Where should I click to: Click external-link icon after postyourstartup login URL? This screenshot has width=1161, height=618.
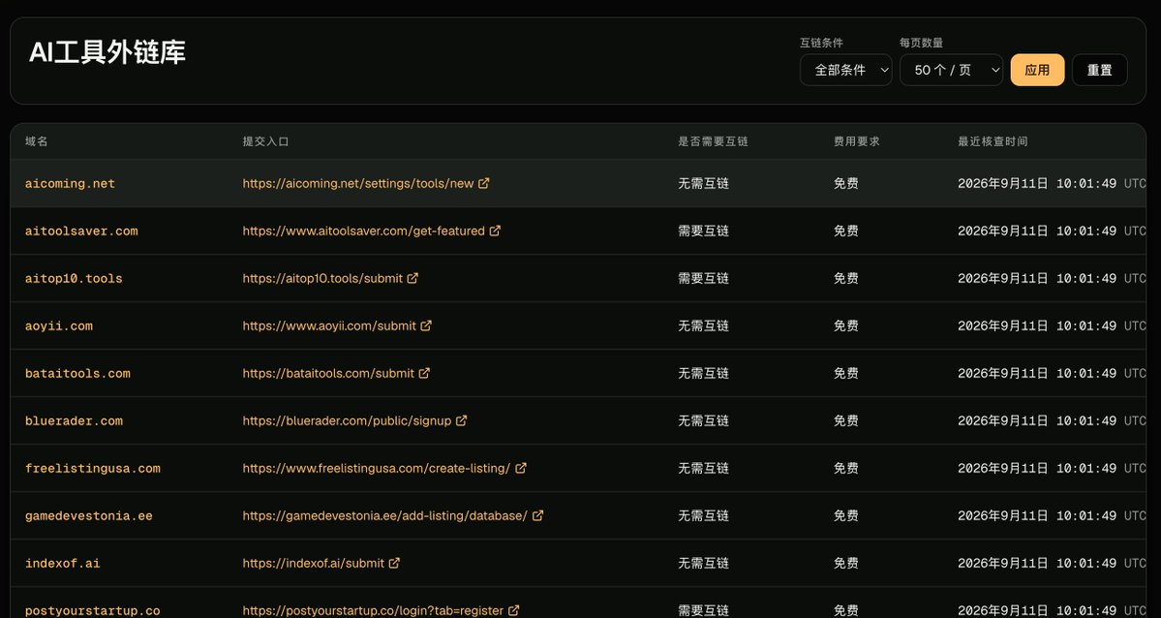click(x=514, y=610)
